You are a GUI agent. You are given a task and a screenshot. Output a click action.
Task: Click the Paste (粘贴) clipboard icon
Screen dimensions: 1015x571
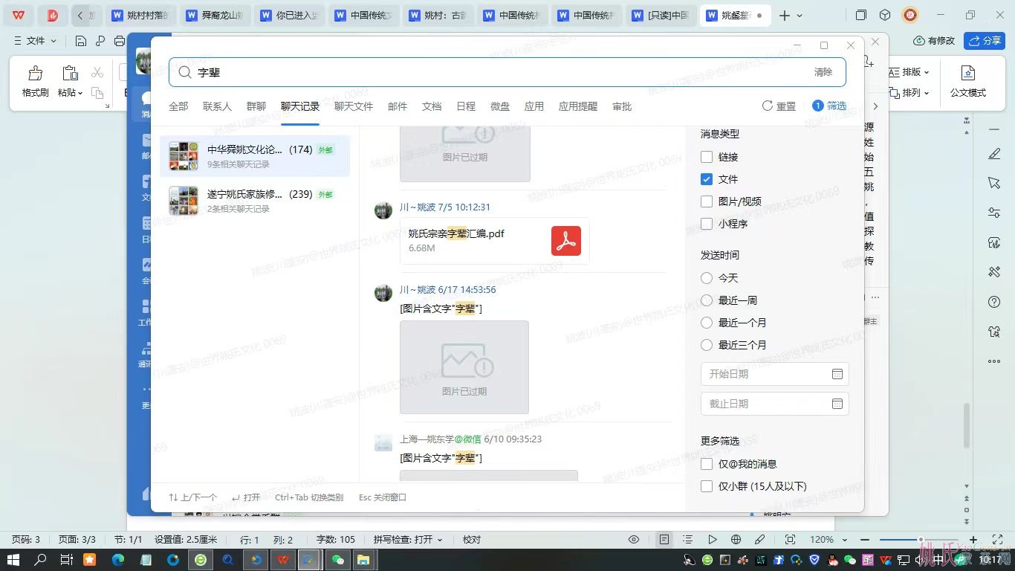point(70,73)
